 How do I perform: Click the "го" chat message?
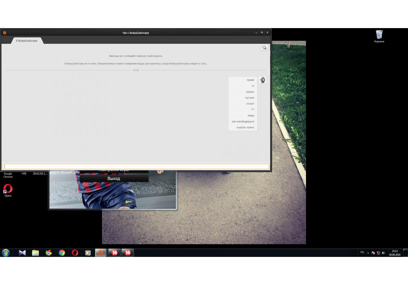[x=253, y=86]
